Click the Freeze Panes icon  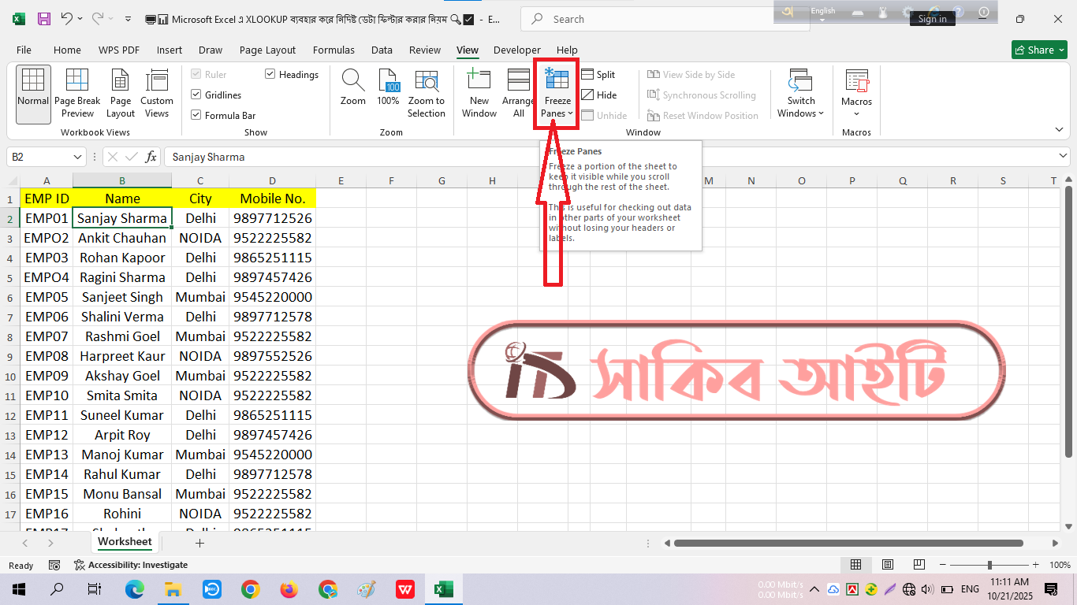point(557,80)
